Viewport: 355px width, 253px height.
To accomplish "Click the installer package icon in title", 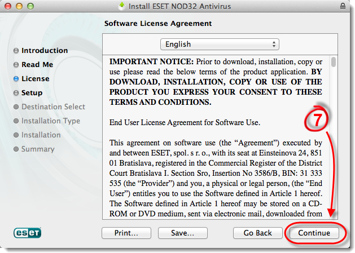I will point(122,6).
